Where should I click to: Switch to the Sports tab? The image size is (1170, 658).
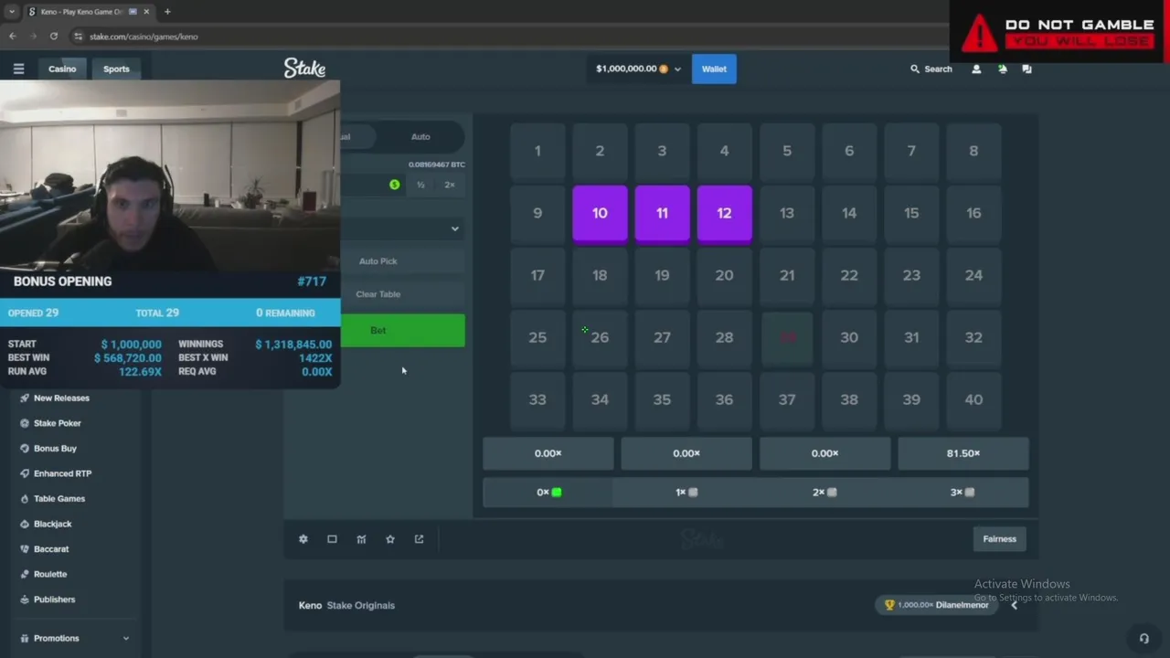[x=116, y=69]
